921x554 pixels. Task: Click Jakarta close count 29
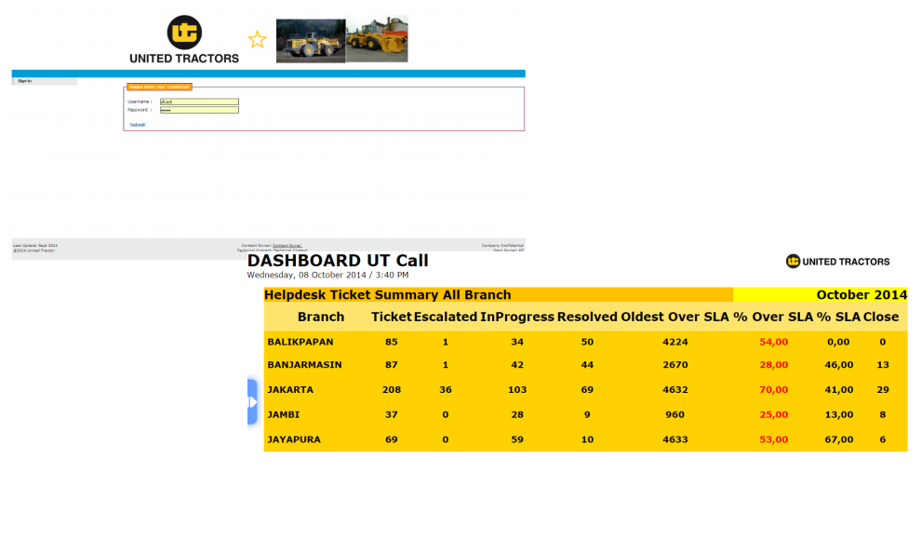[x=882, y=389]
